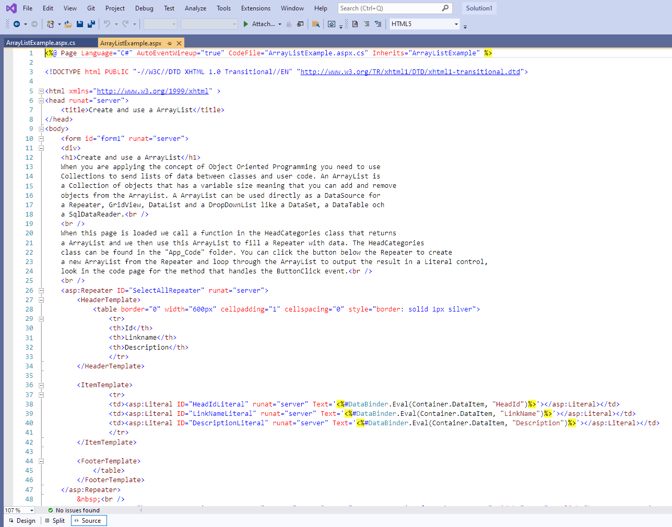
Task: Collapse the body element at line 9
Action: pyautogui.click(x=41, y=129)
